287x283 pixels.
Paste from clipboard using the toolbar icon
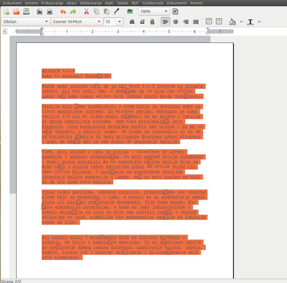click(106, 12)
